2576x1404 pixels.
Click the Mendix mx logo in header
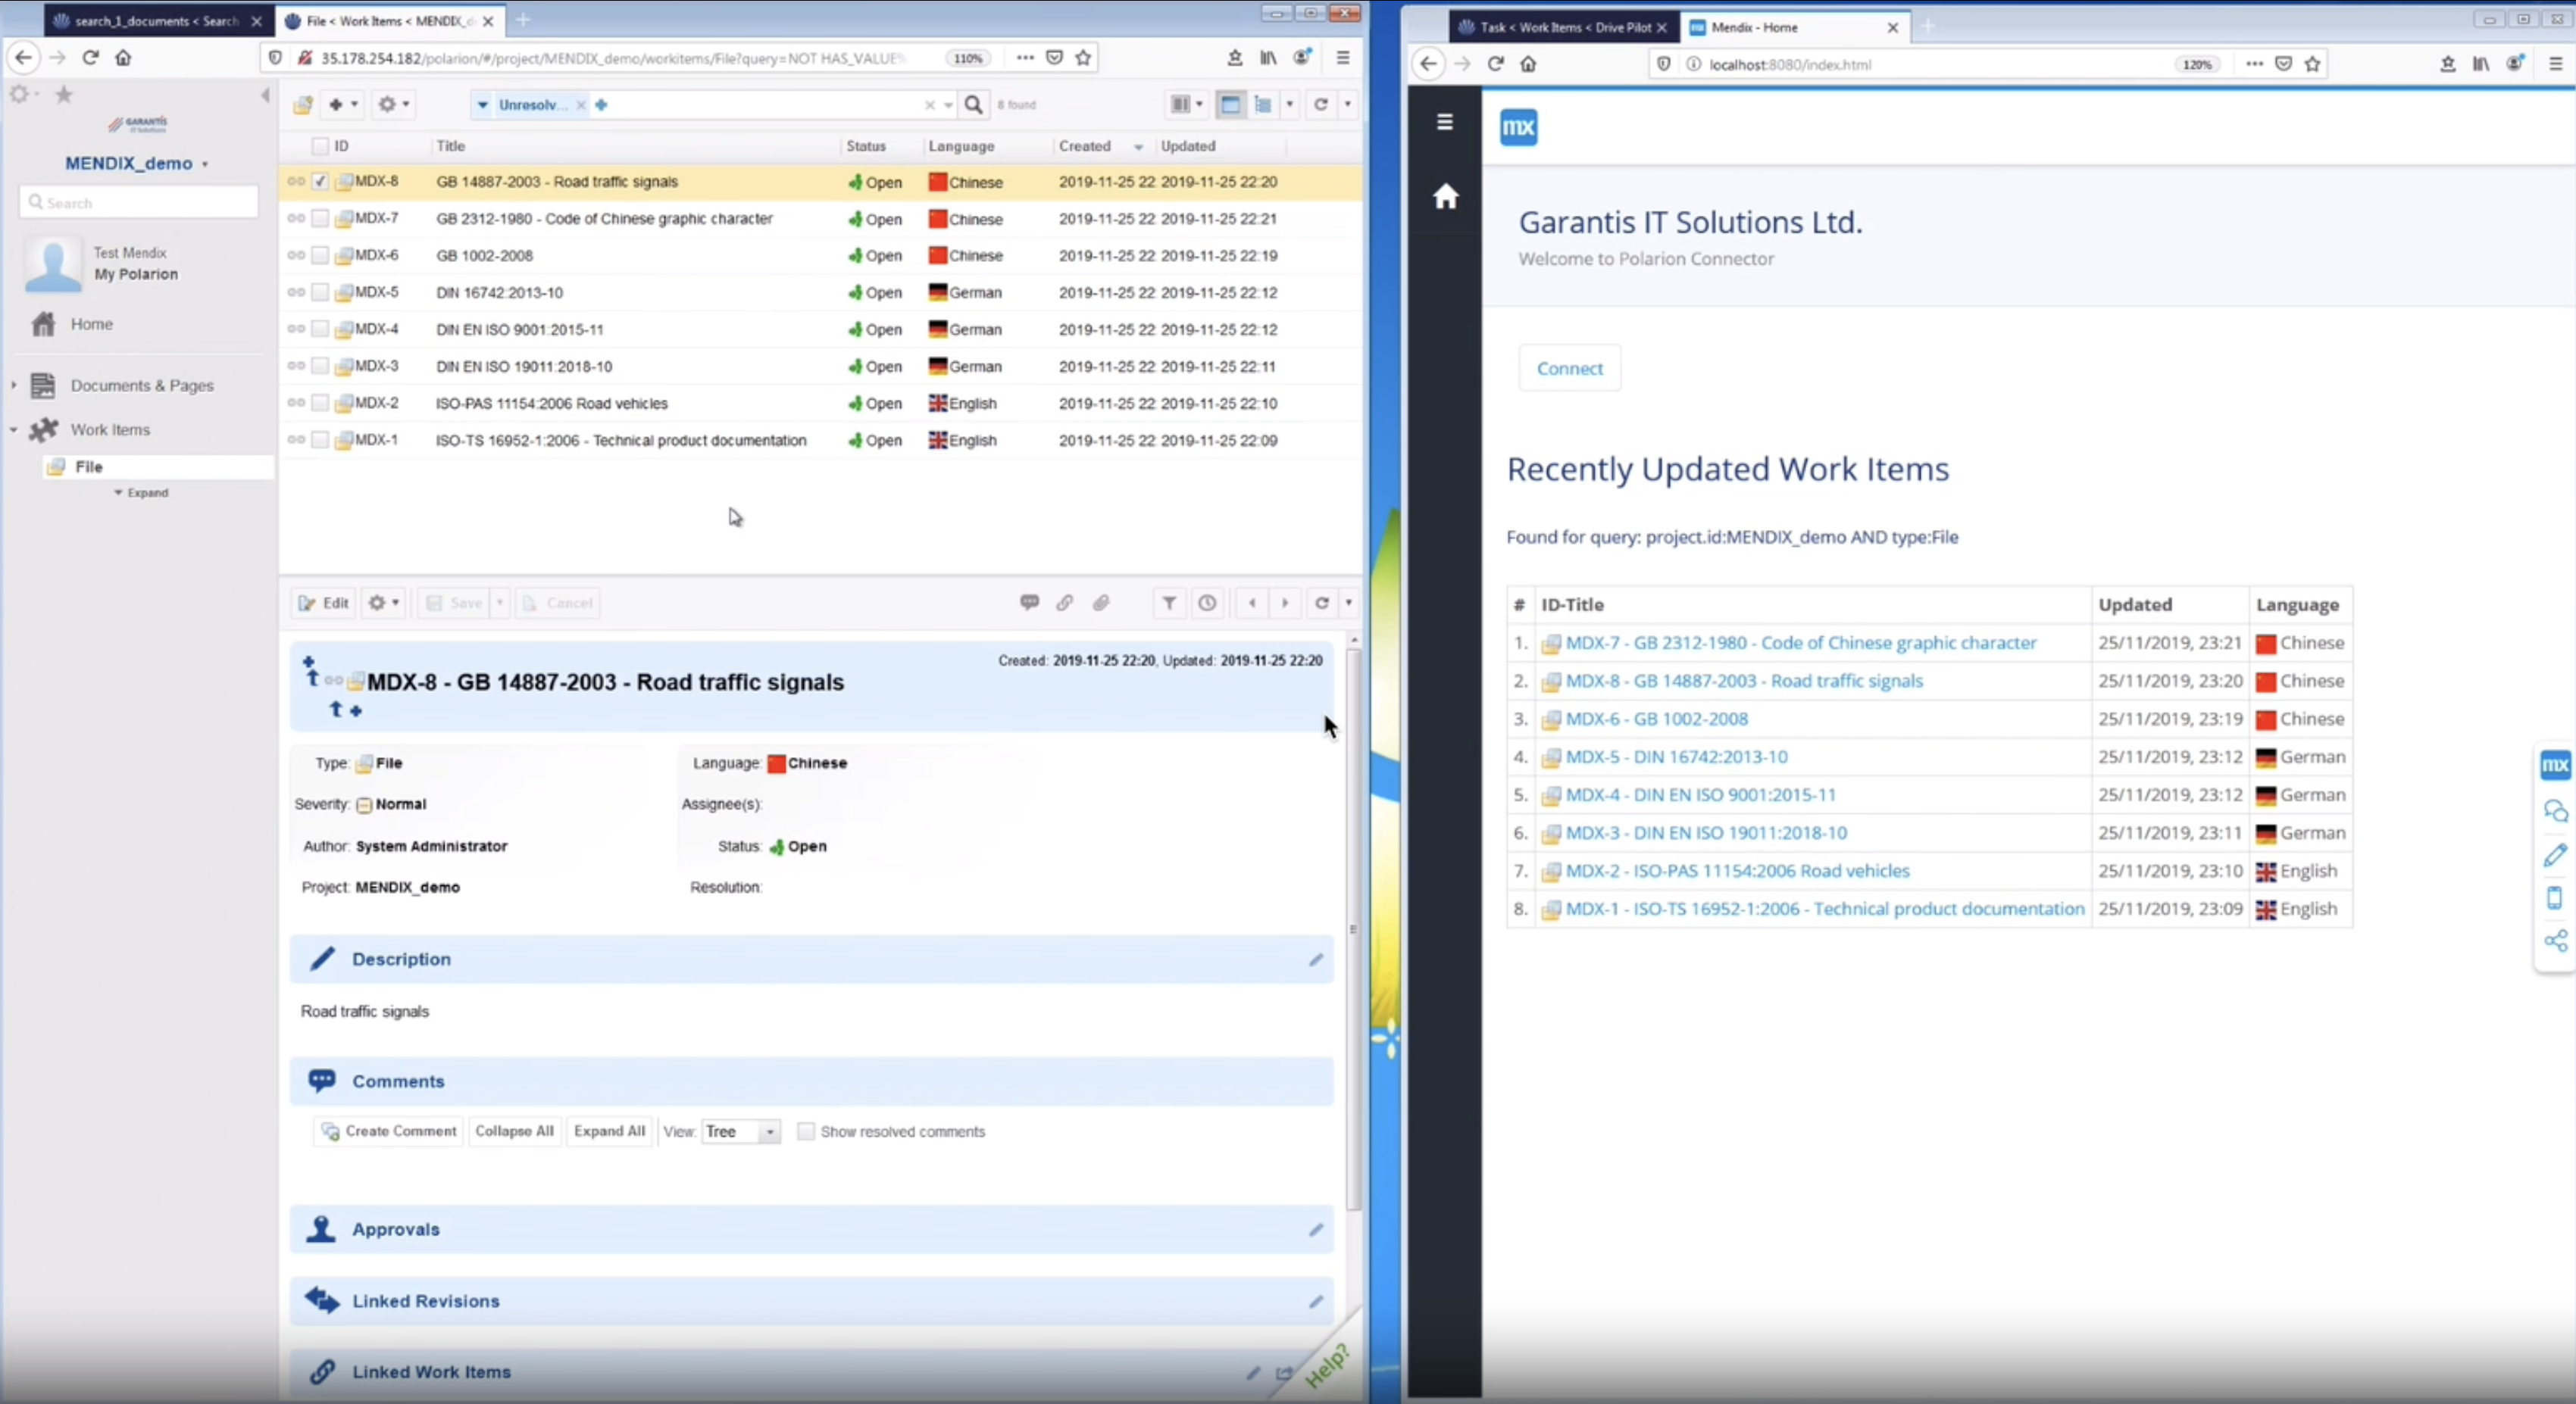point(1518,127)
